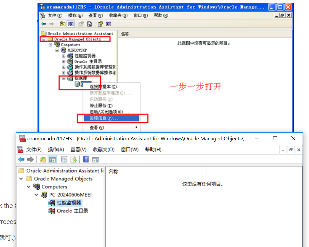The width and height of the screenshot is (309, 247).
Task: Click Back arrow in upper XP window toolbar
Action: (44, 24)
